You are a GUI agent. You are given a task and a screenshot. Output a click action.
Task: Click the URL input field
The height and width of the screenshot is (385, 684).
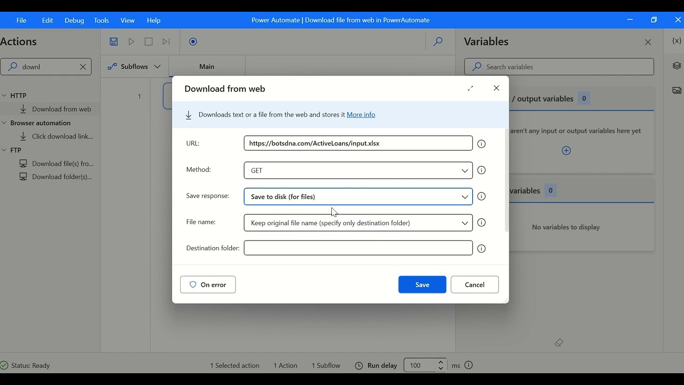358,143
